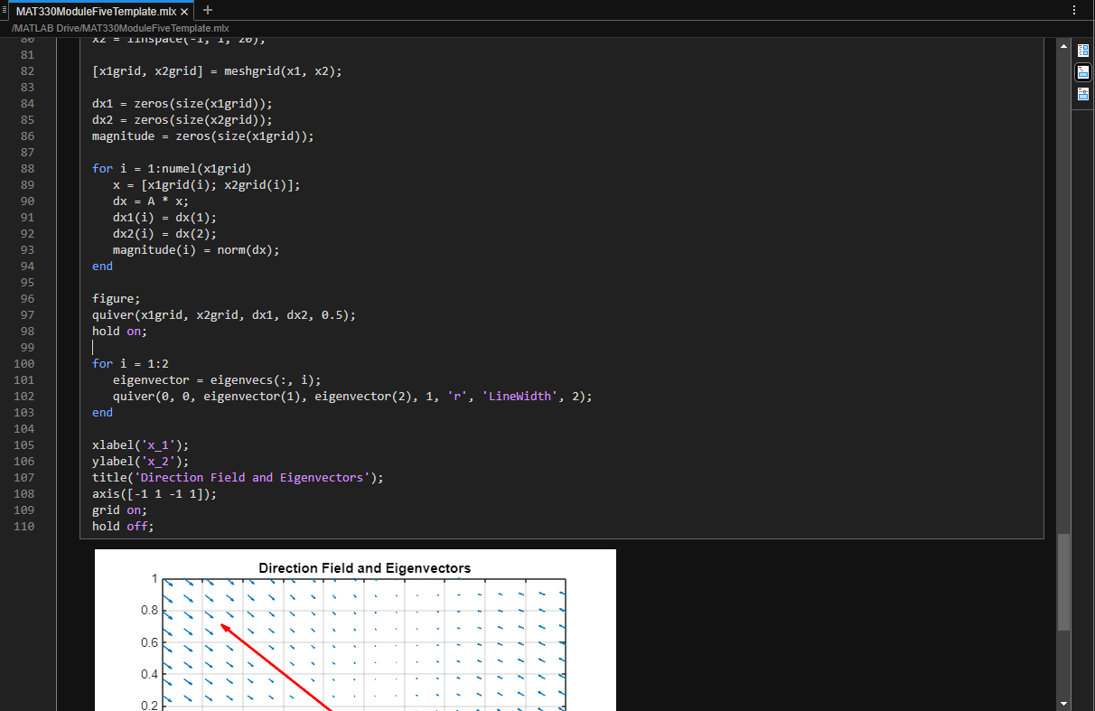Image resolution: width=1095 pixels, height=711 pixels.
Task: Click the scroll down arrow of editor scrollbar
Action: [x=1063, y=703]
